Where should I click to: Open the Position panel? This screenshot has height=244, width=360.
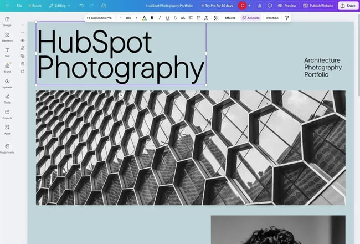[272, 18]
